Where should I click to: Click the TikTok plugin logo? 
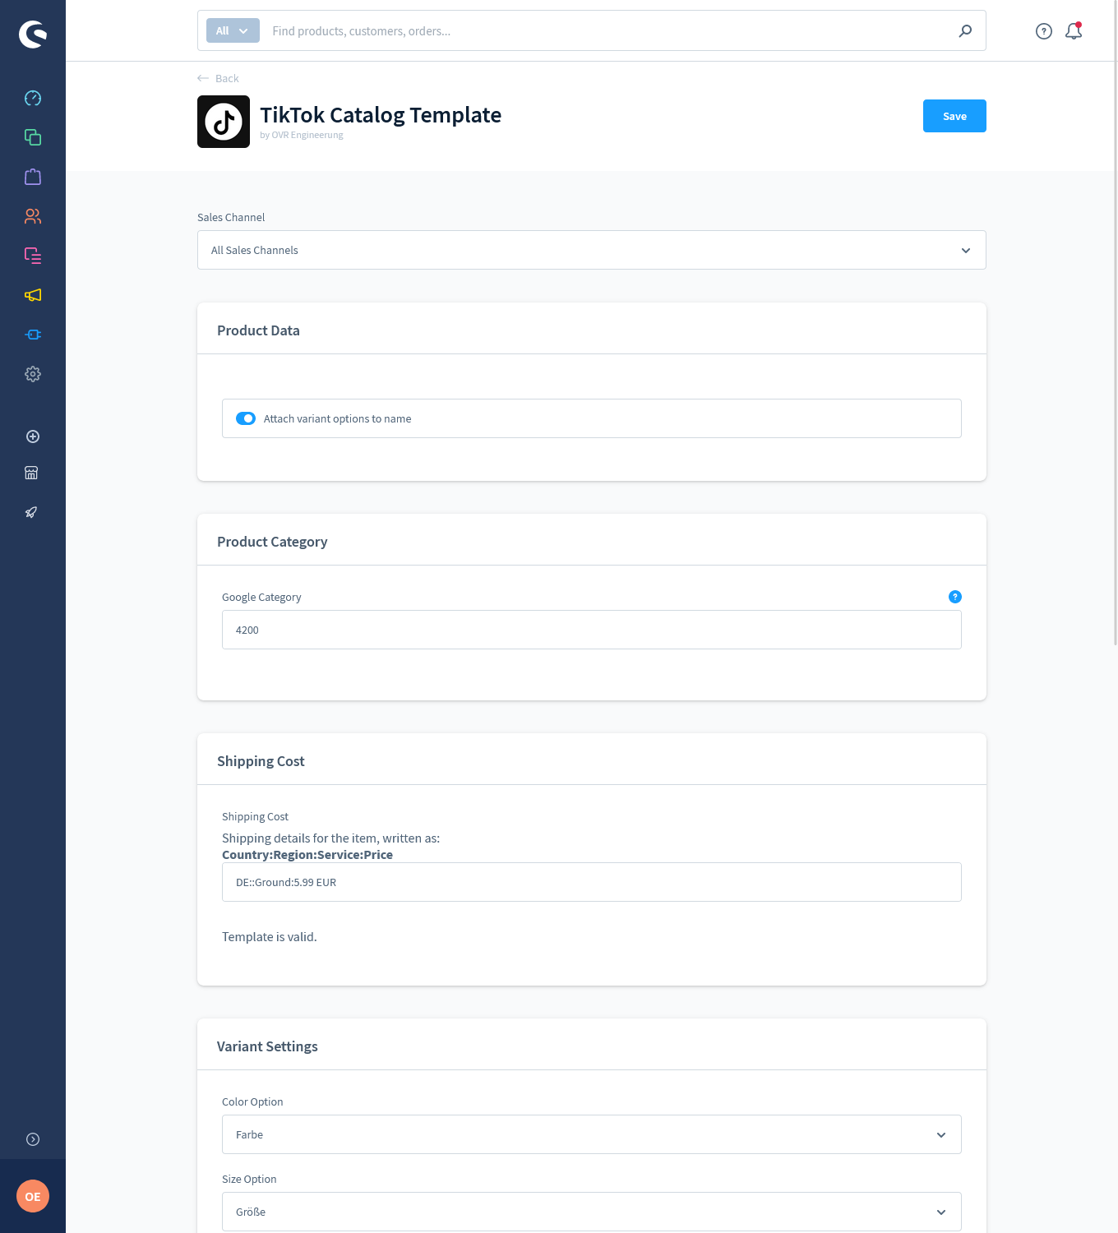pyautogui.click(x=224, y=122)
